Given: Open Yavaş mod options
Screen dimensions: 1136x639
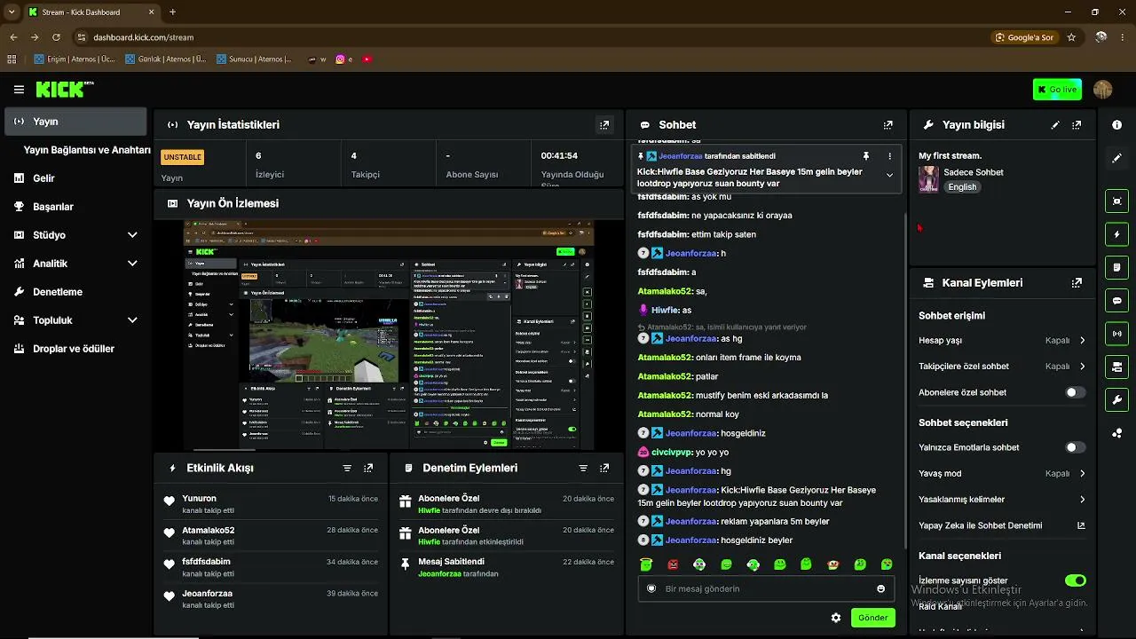Looking at the screenshot, I should (x=1002, y=474).
